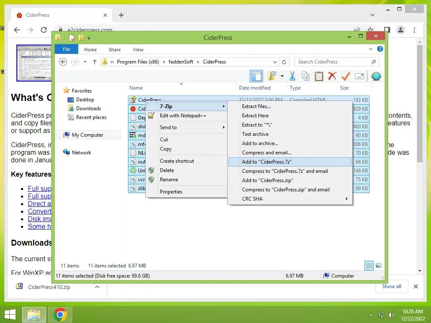Viewport: 431px width, 323px height.
Task: Click the Chrome page vertical scrollbar
Action: [x=420, y=103]
